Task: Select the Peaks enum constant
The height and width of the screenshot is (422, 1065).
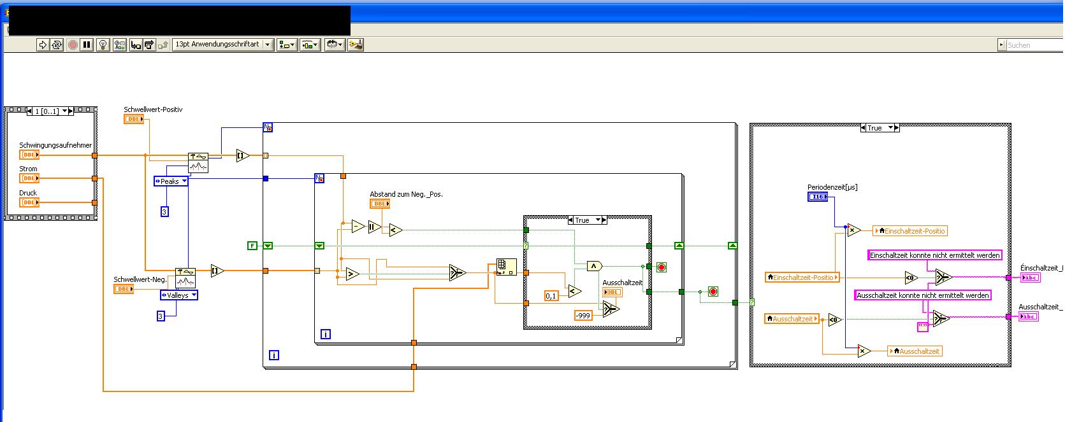Action: 171,181
